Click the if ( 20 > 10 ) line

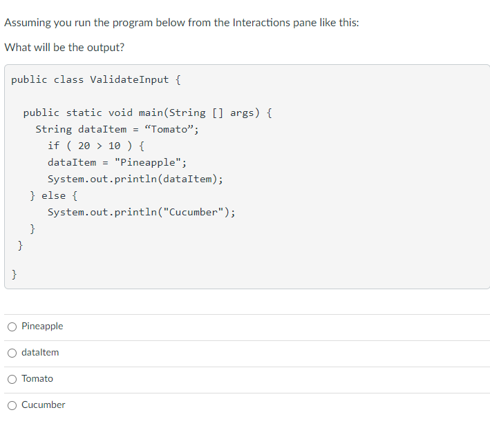(95, 146)
